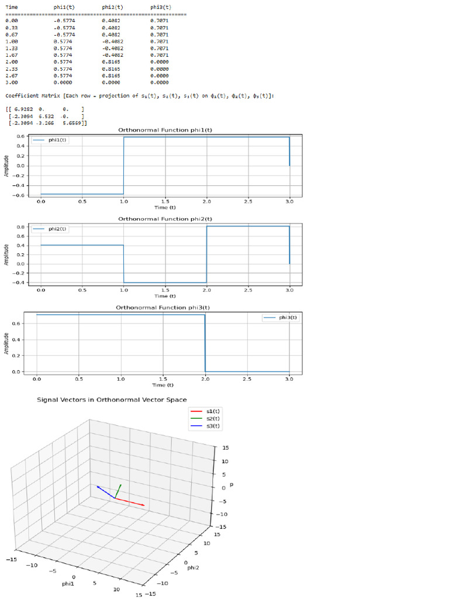Select matrix entry 6.9282
The image size is (449, 599).
pyautogui.click(x=23, y=109)
